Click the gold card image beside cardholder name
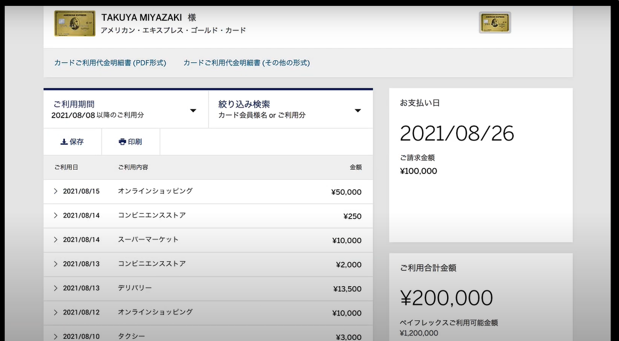Image resolution: width=619 pixels, height=341 pixels. pos(75,23)
